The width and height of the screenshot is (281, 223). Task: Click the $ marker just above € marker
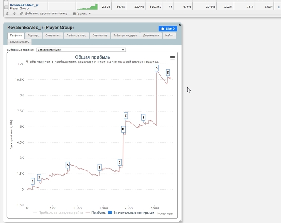(126, 116)
